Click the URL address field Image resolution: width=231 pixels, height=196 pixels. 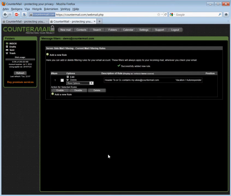click(x=106, y=14)
